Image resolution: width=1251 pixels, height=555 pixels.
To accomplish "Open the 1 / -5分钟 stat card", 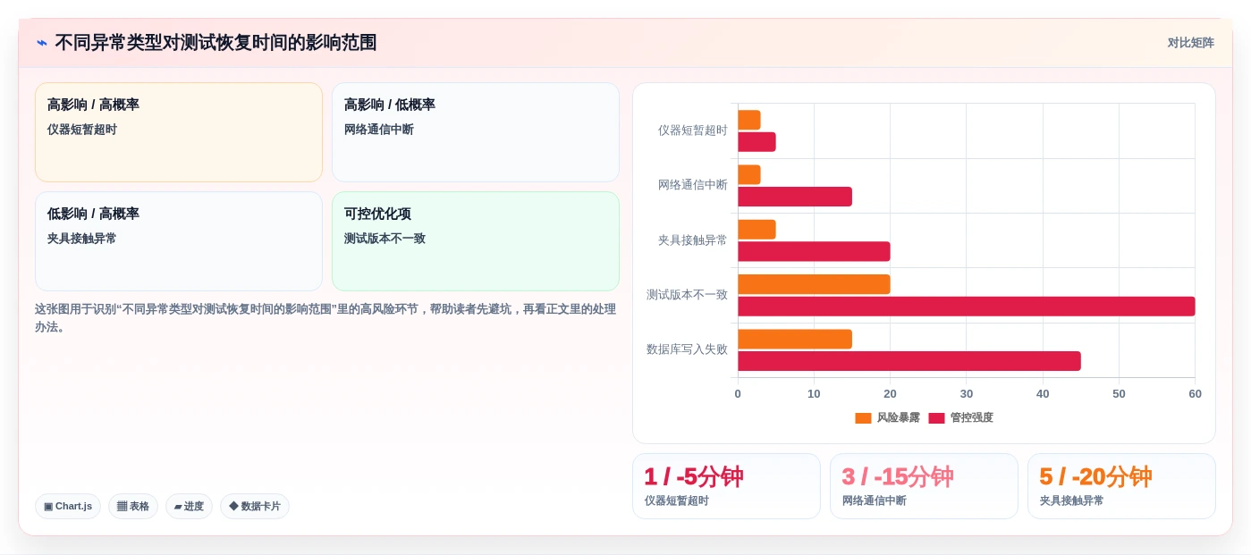I will click(x=726, y=486).
